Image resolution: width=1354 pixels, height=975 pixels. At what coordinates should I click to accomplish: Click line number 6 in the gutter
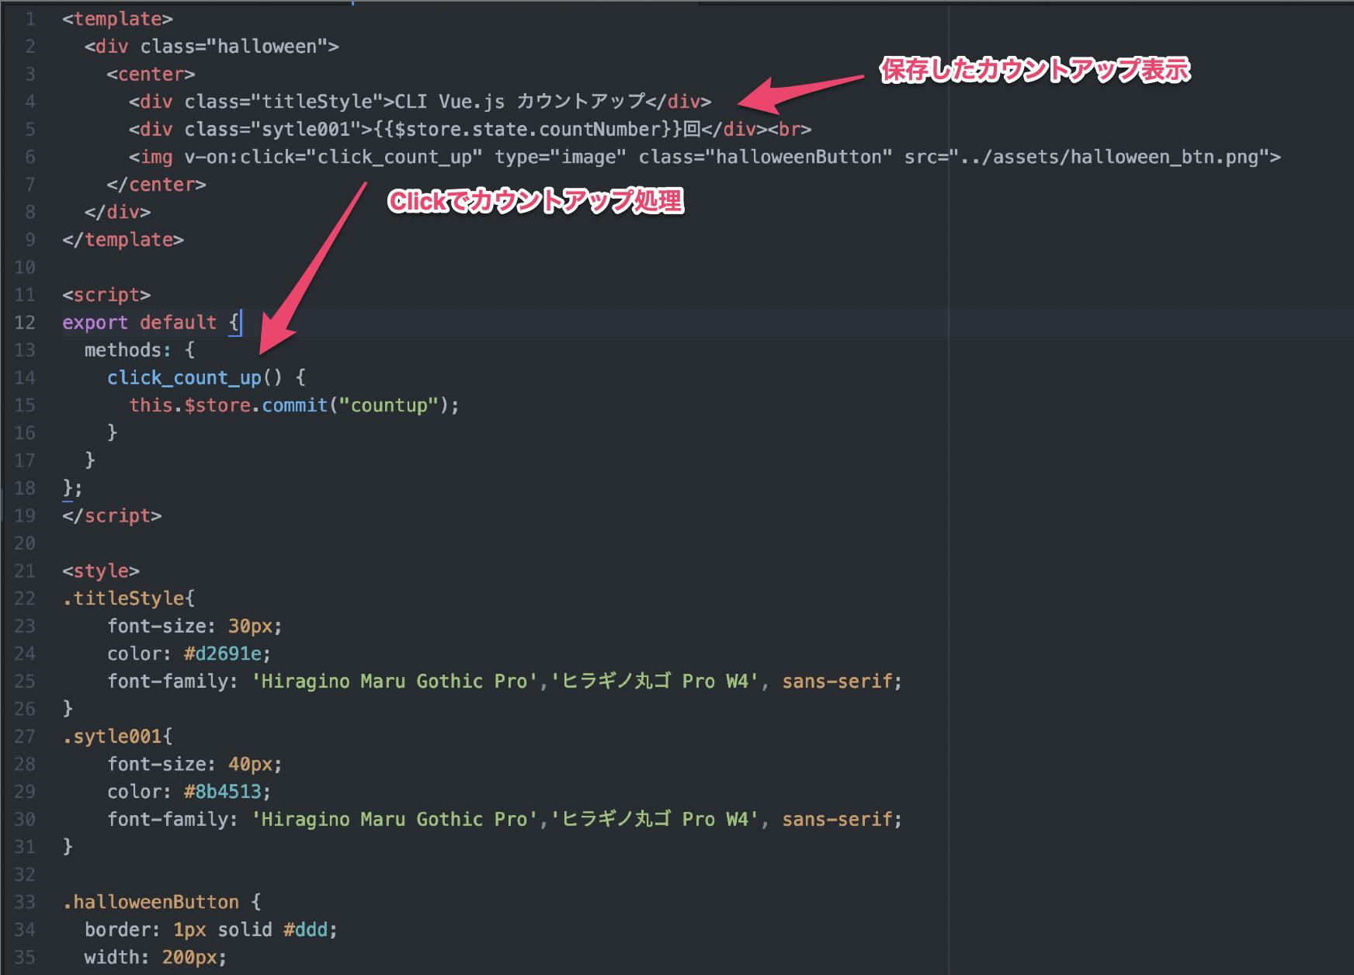(30, 157)
